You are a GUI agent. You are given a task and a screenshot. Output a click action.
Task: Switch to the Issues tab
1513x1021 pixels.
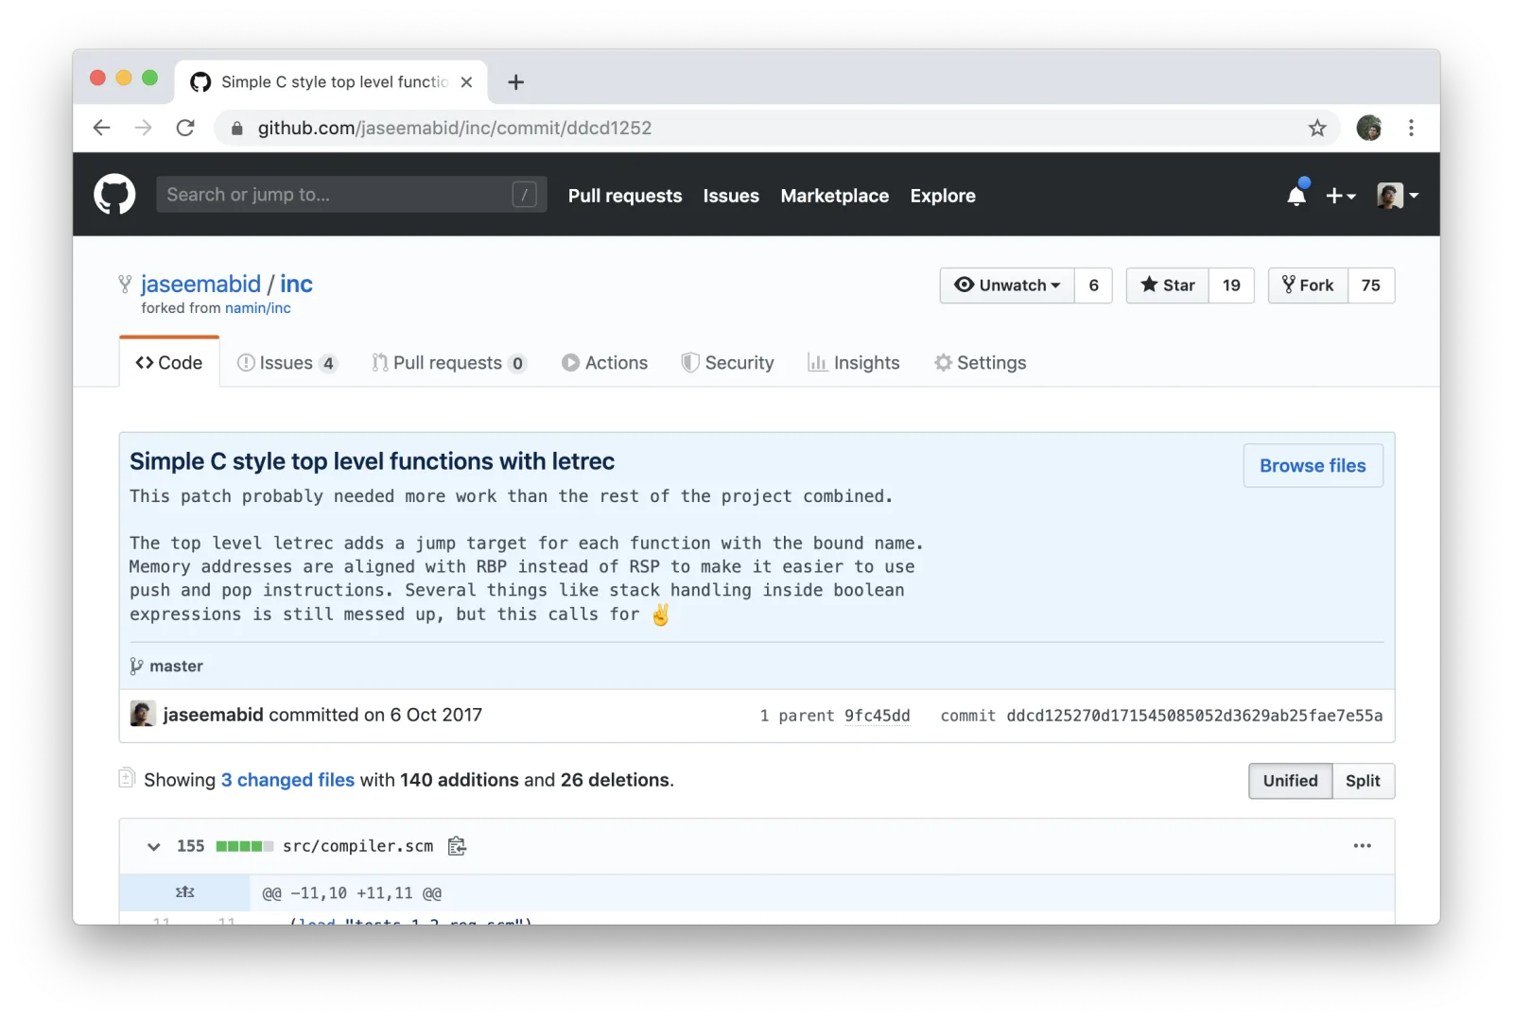click(287, 363)
